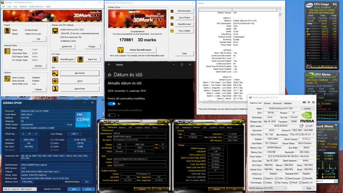343x193 pixels.
Task: Toggle the CUDA checkbox in GPU-Z
Action: (x=276, y=178)
